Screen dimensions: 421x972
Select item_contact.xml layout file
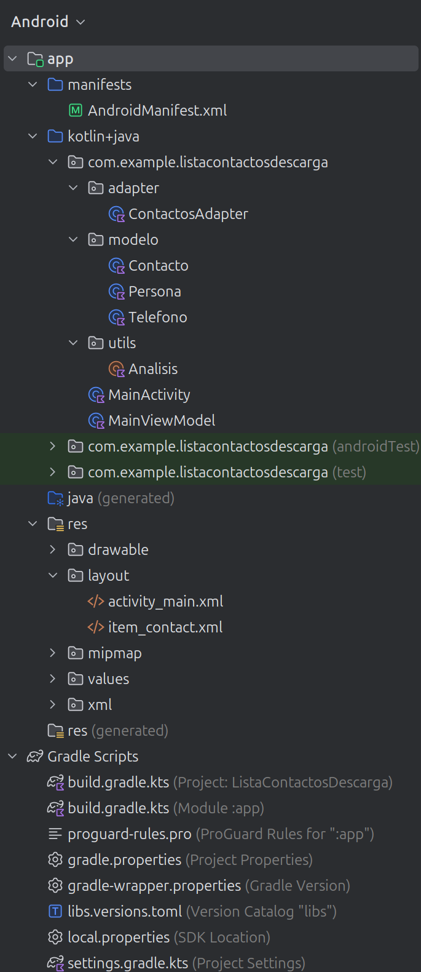[x=165, y=627]
